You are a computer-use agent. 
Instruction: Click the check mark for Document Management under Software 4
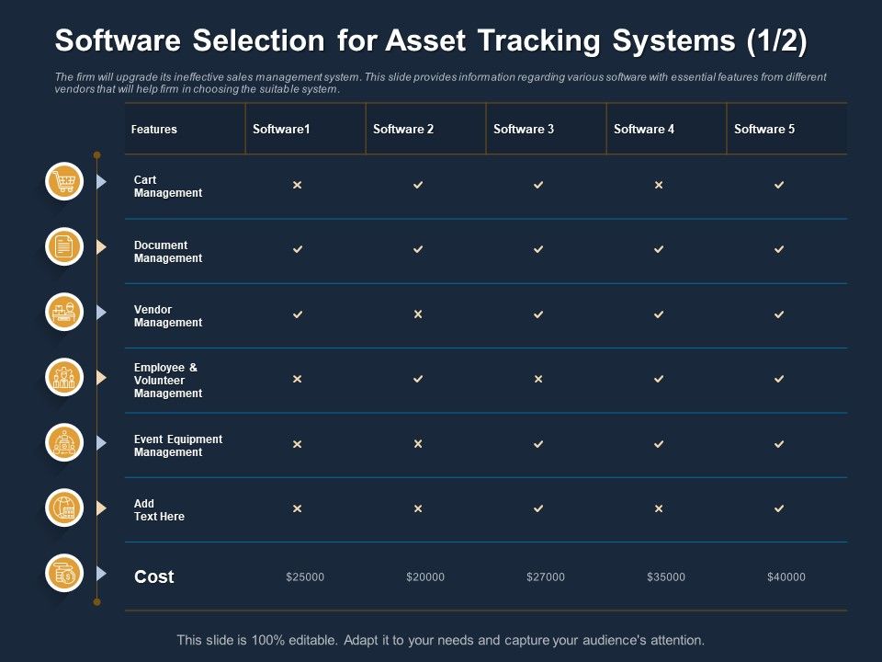[x=659, y=249]
